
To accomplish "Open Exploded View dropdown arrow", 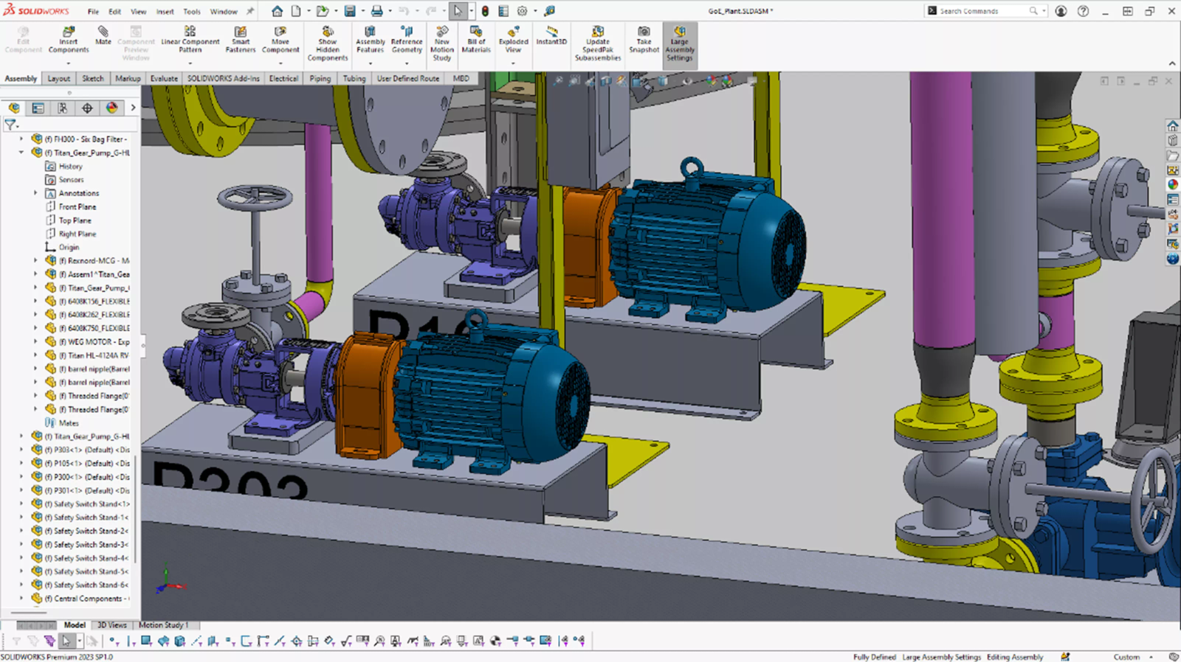I will click(514, 63).
